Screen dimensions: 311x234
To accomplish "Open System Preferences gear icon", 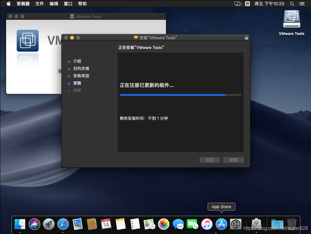I will [x=236, y=224].
